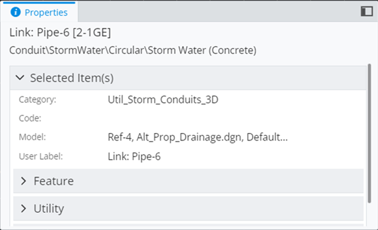
Task: Collapse the Selected Item(s) chevron
Action: point(20,77)
